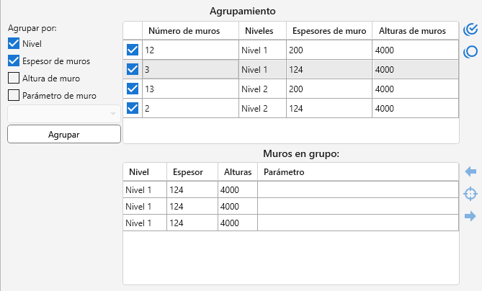Check the Parámetro de muro box
The height and width of the screenshot is (291, 482).
coord(14,94)
